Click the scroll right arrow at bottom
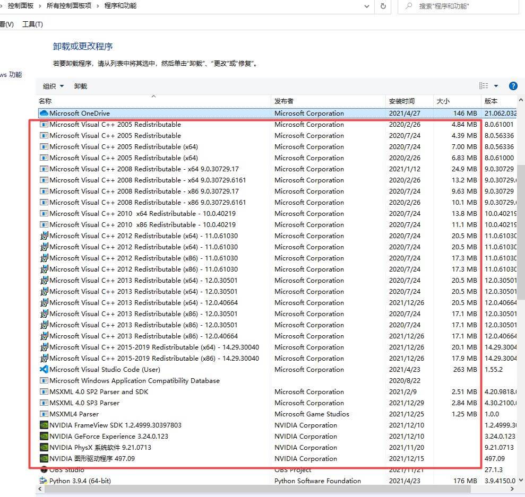The image size is (525, 497). tap(512, 489)
